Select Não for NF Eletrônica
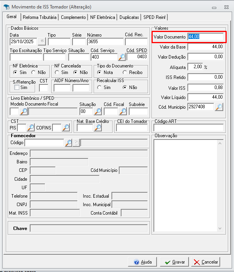 33,72
